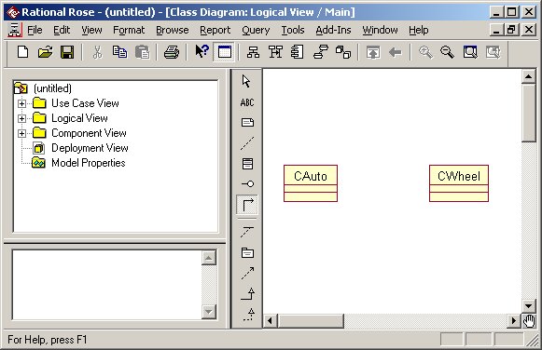The height and width of the screenshot is (350, 542).
Task: Cut selection with scissors icon
Action: point(98,52)
